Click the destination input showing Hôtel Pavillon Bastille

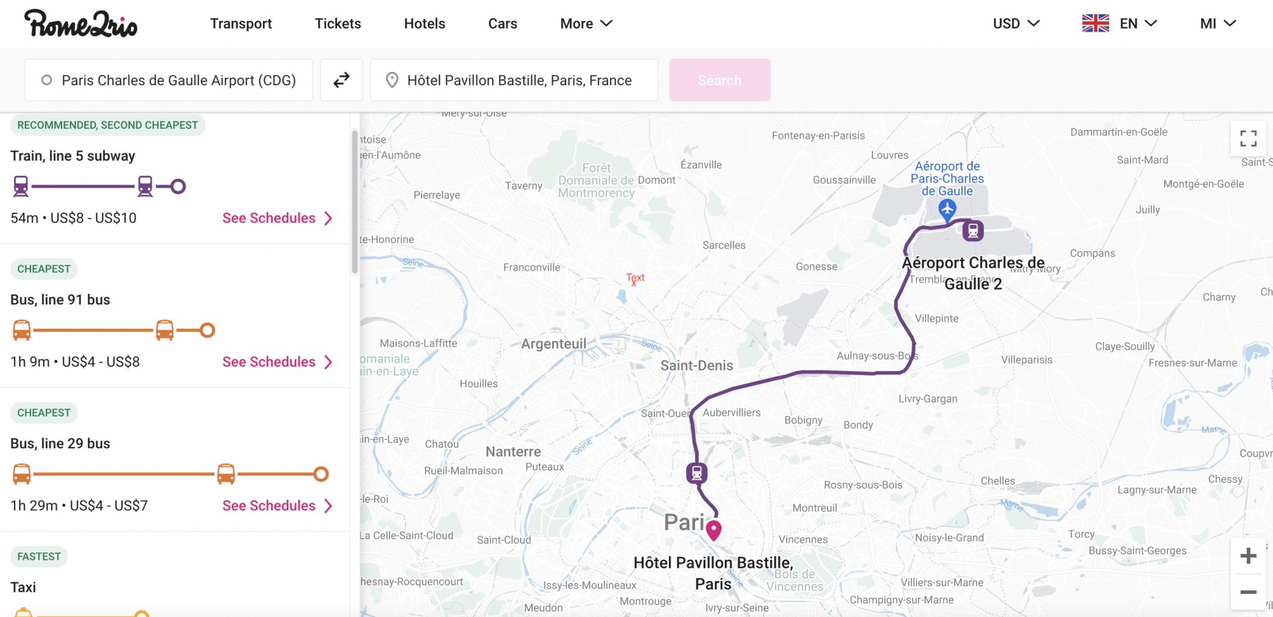pyautogui.click(x=514, y=80)
